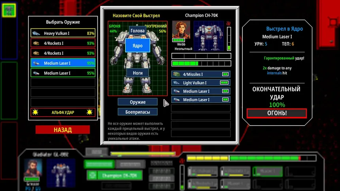This screenshot has width=340, height=191.
Task: Click the laser icon in the enemy Medium Laser I row below Light Vulkan I
Action: 176,91
